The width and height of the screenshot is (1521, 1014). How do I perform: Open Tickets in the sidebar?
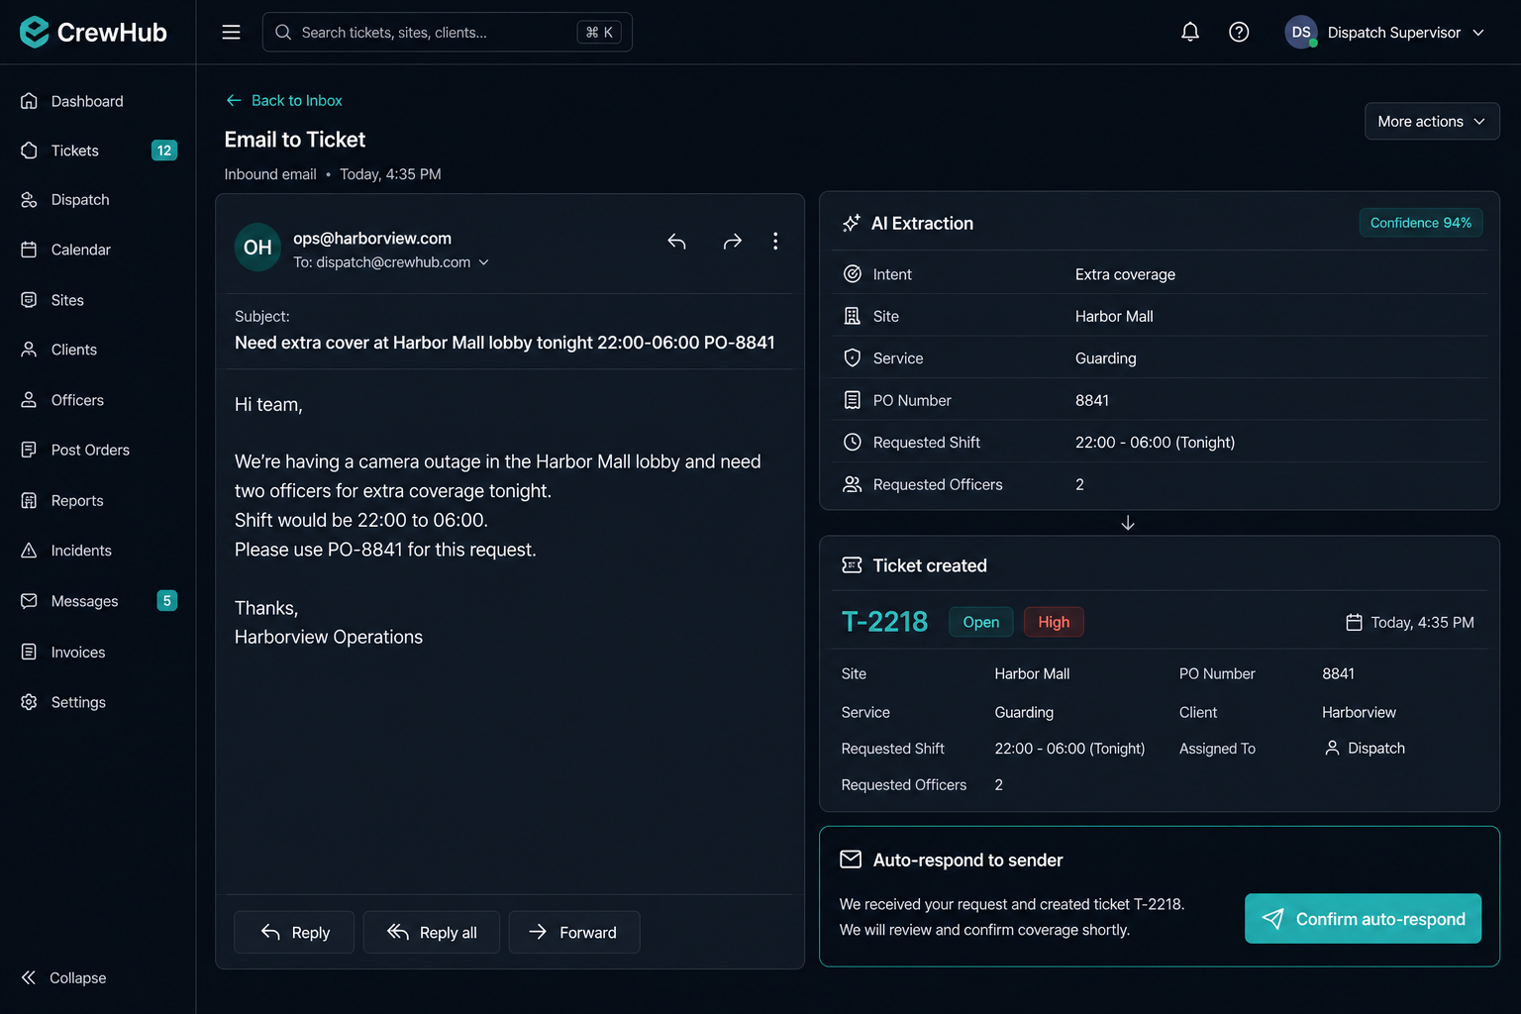coord(98,151)
